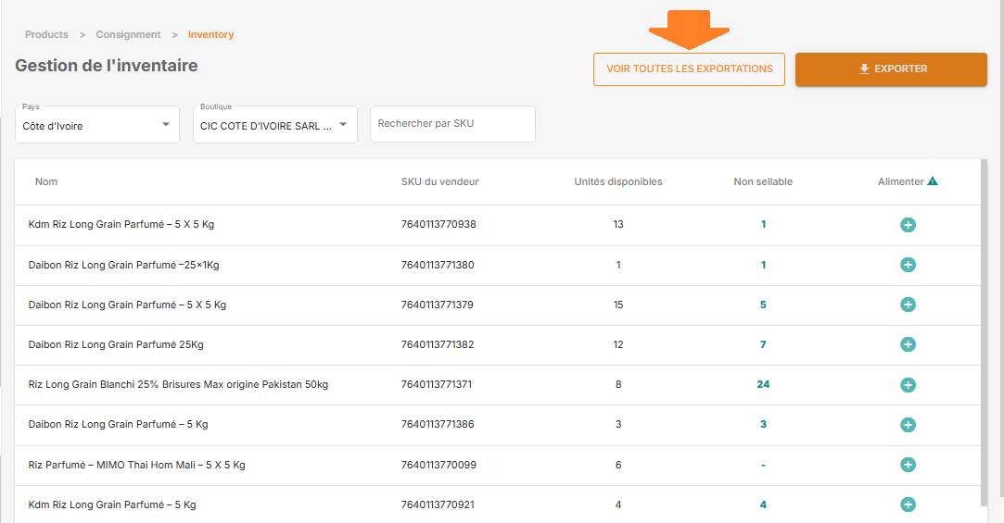Click the table vertical scrollbar
The width and height of the screenshot is (1004, 523).
(x=985, y=332)
